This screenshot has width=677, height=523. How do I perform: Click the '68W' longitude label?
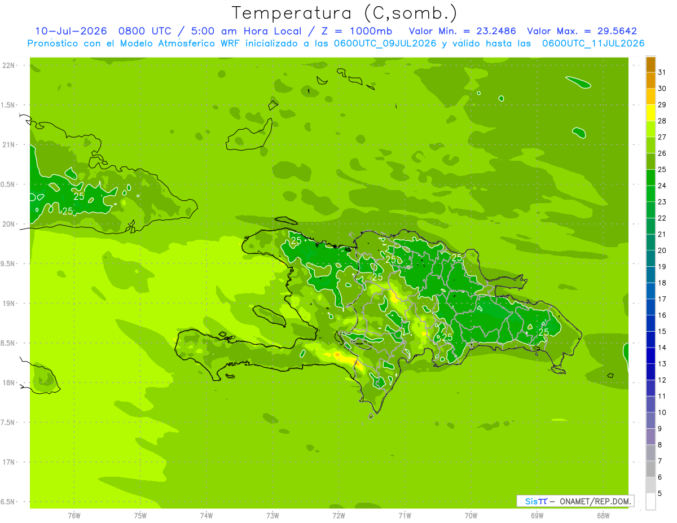click(x=603, y=516)
